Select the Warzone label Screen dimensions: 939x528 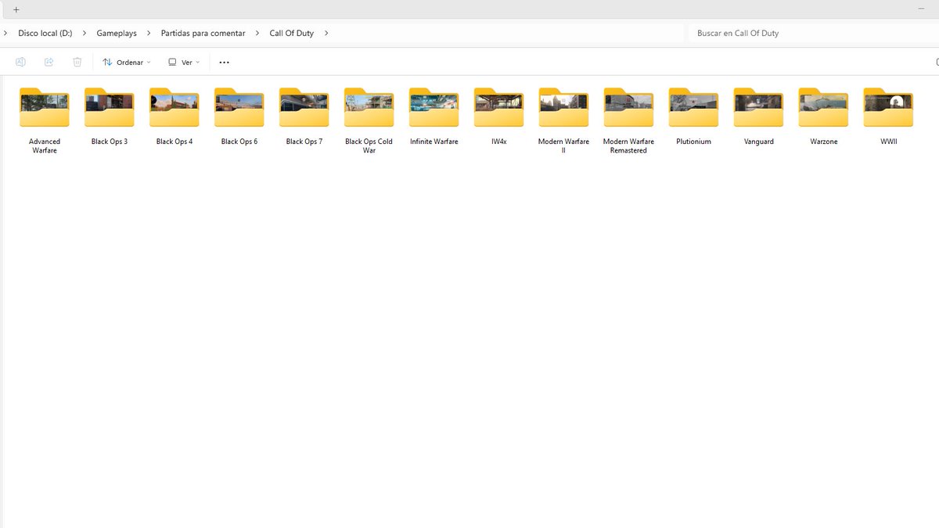[824, 142]
